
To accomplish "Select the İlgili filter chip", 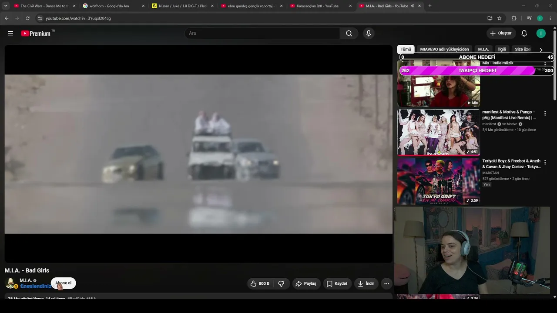I will click(502, 50).
